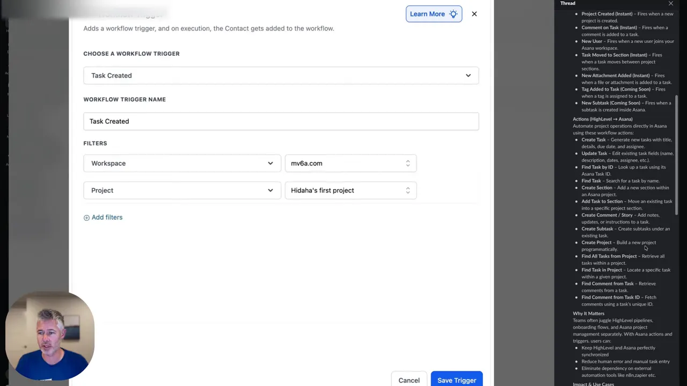Open the Project filter dropdown

(182, 190)
